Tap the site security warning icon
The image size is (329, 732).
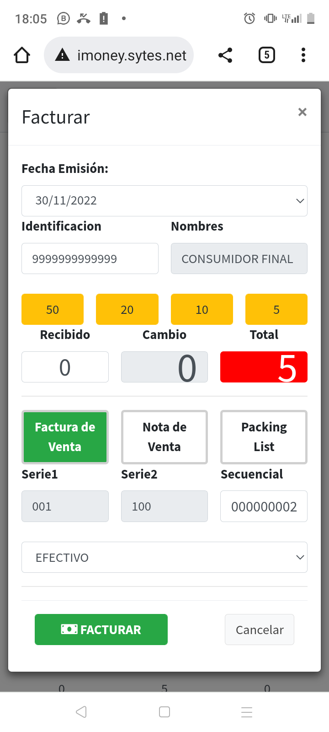point(62,55)
